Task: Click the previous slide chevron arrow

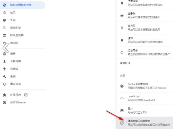Action: pos(6,48)
